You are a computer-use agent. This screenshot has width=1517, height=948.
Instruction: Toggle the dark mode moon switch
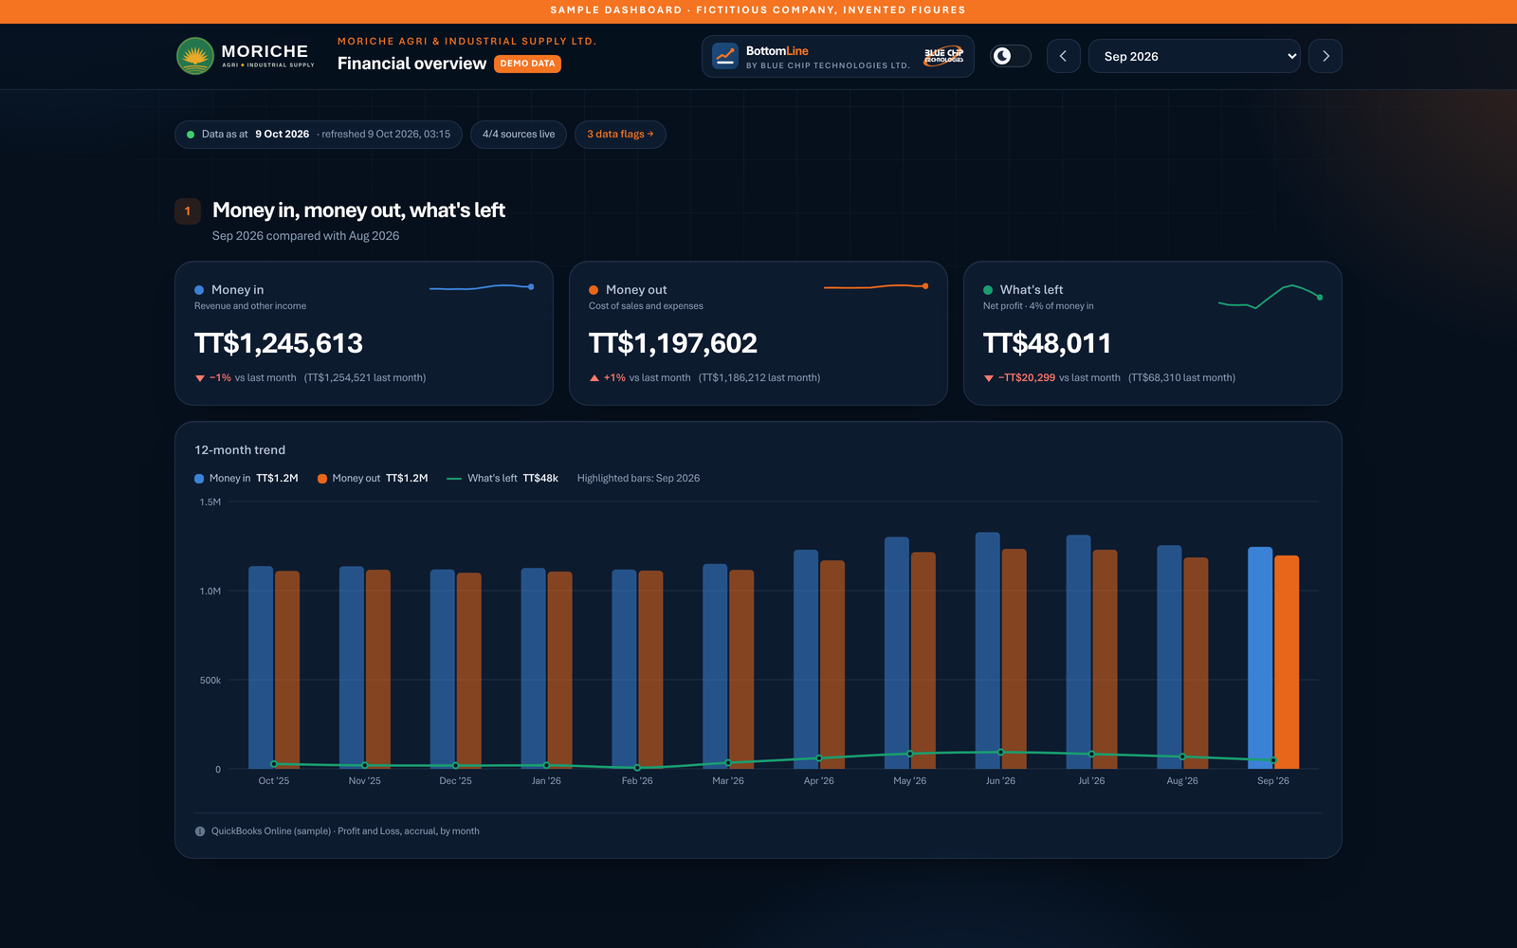[x=1011, y=56]
